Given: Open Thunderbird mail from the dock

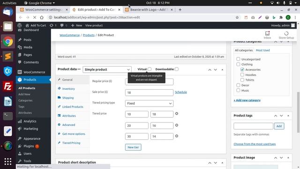Looking at the screenshot, I should pyautogui.click(x=8, y=12).
